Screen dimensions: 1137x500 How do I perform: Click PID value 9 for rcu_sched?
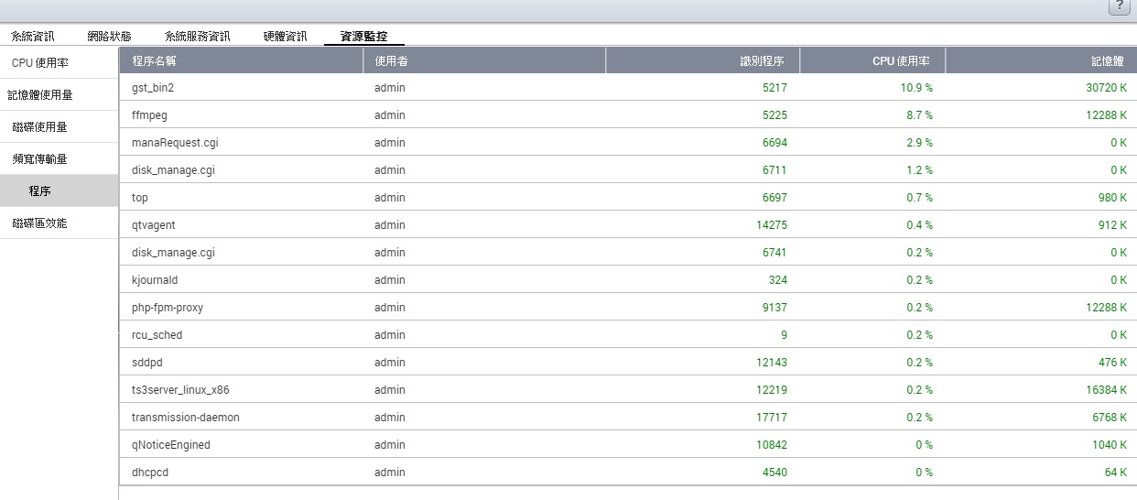784,335
